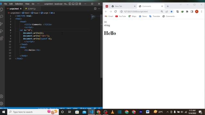Screen dimensions: 205x115
Task: Click the var A="30" code line
Action: click(26, 30)
